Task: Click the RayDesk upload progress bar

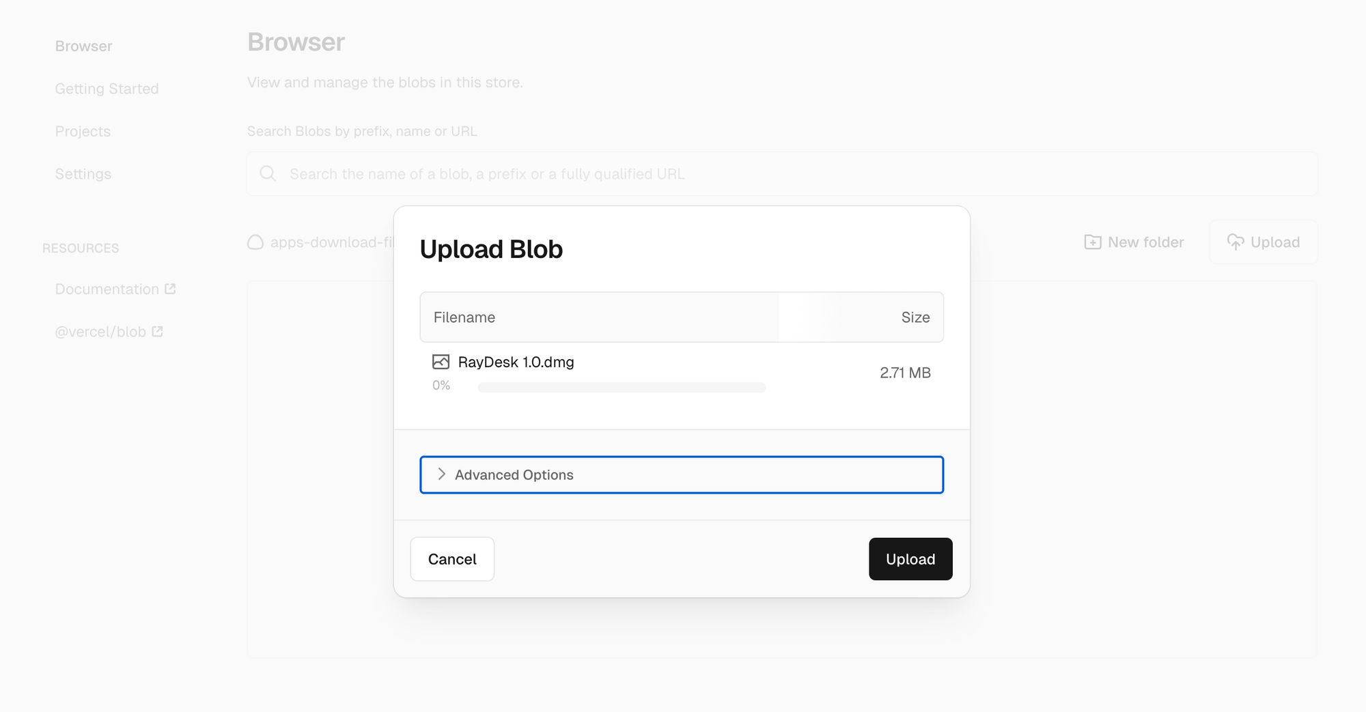Action: 622,388
